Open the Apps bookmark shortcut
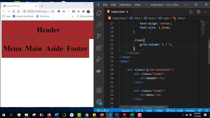The width and height of the screenshot is (210, 118). 7,16
